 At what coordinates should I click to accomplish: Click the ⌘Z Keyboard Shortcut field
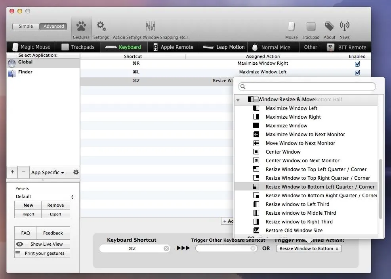pos(135,248)
